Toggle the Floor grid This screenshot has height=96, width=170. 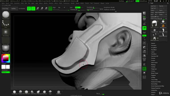(144, 24)
